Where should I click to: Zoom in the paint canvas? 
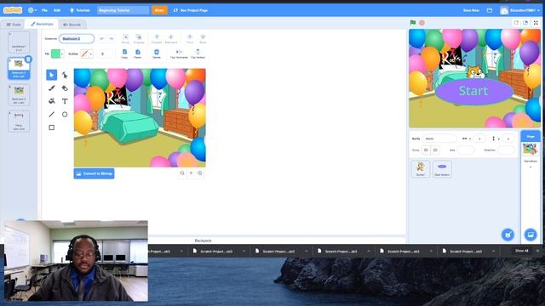200,173
